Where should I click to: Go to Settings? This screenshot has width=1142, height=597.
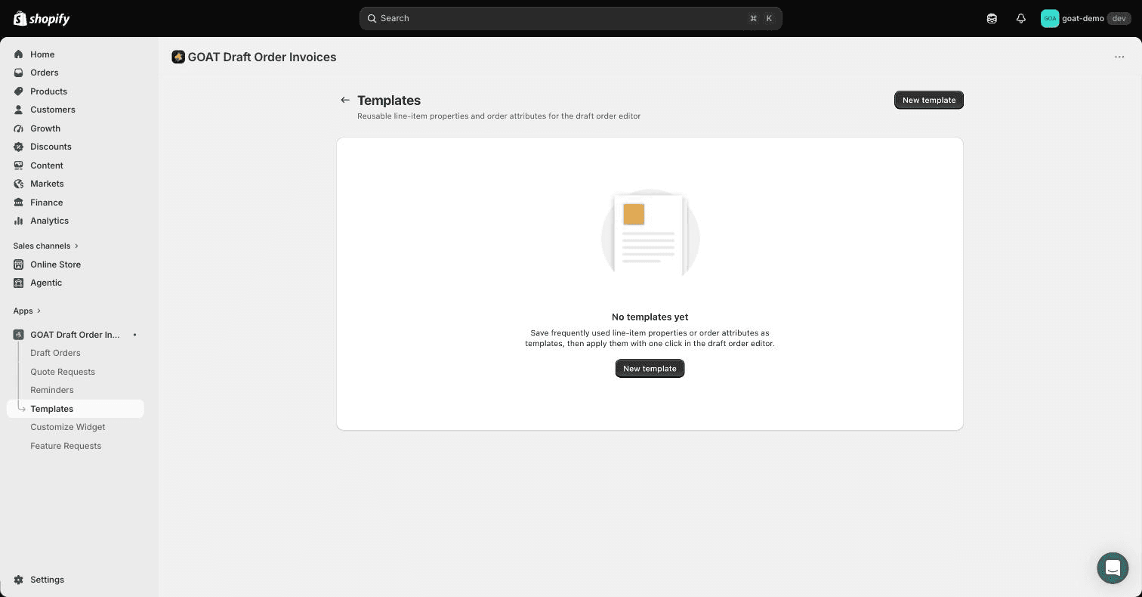pyautogui.click(x=47, y=580)
